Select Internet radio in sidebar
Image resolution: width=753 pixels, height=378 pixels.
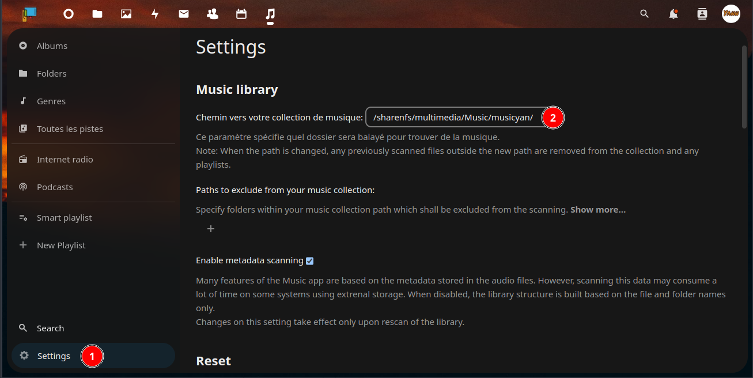pos(65,160)
